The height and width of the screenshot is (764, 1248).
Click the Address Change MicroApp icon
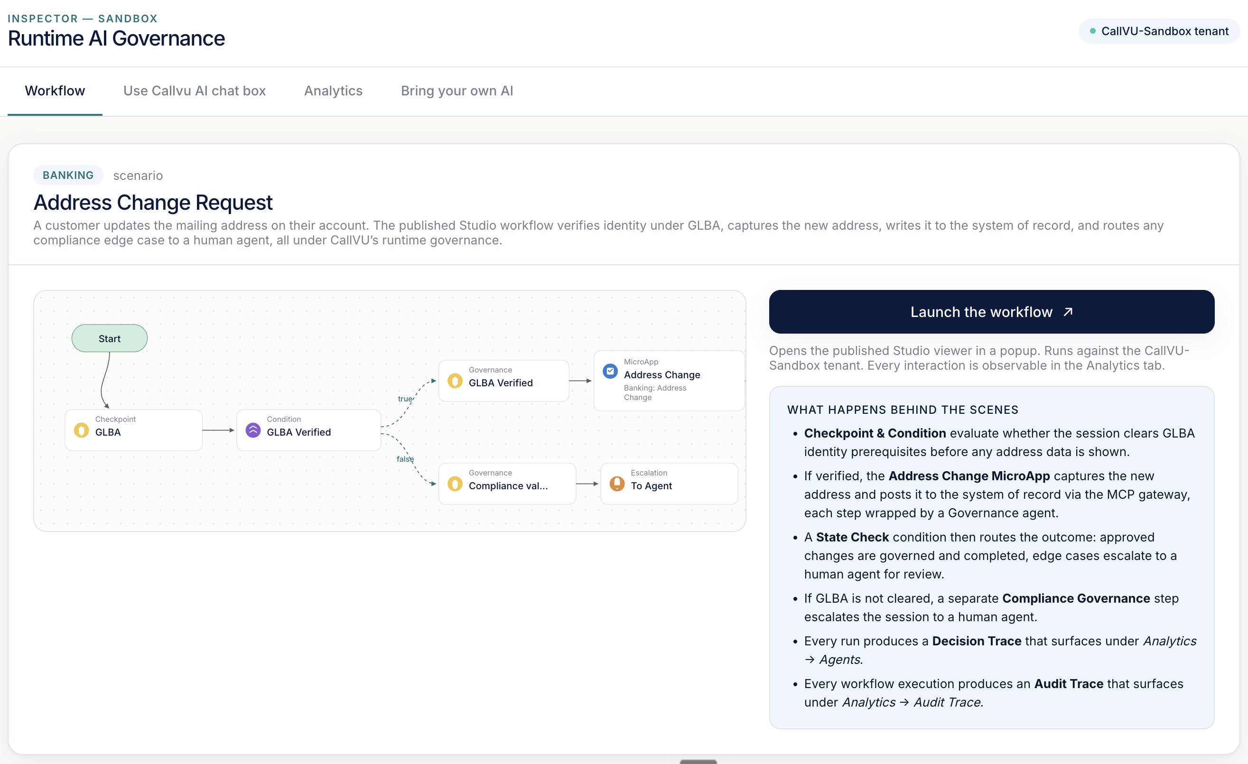point(610,372)
